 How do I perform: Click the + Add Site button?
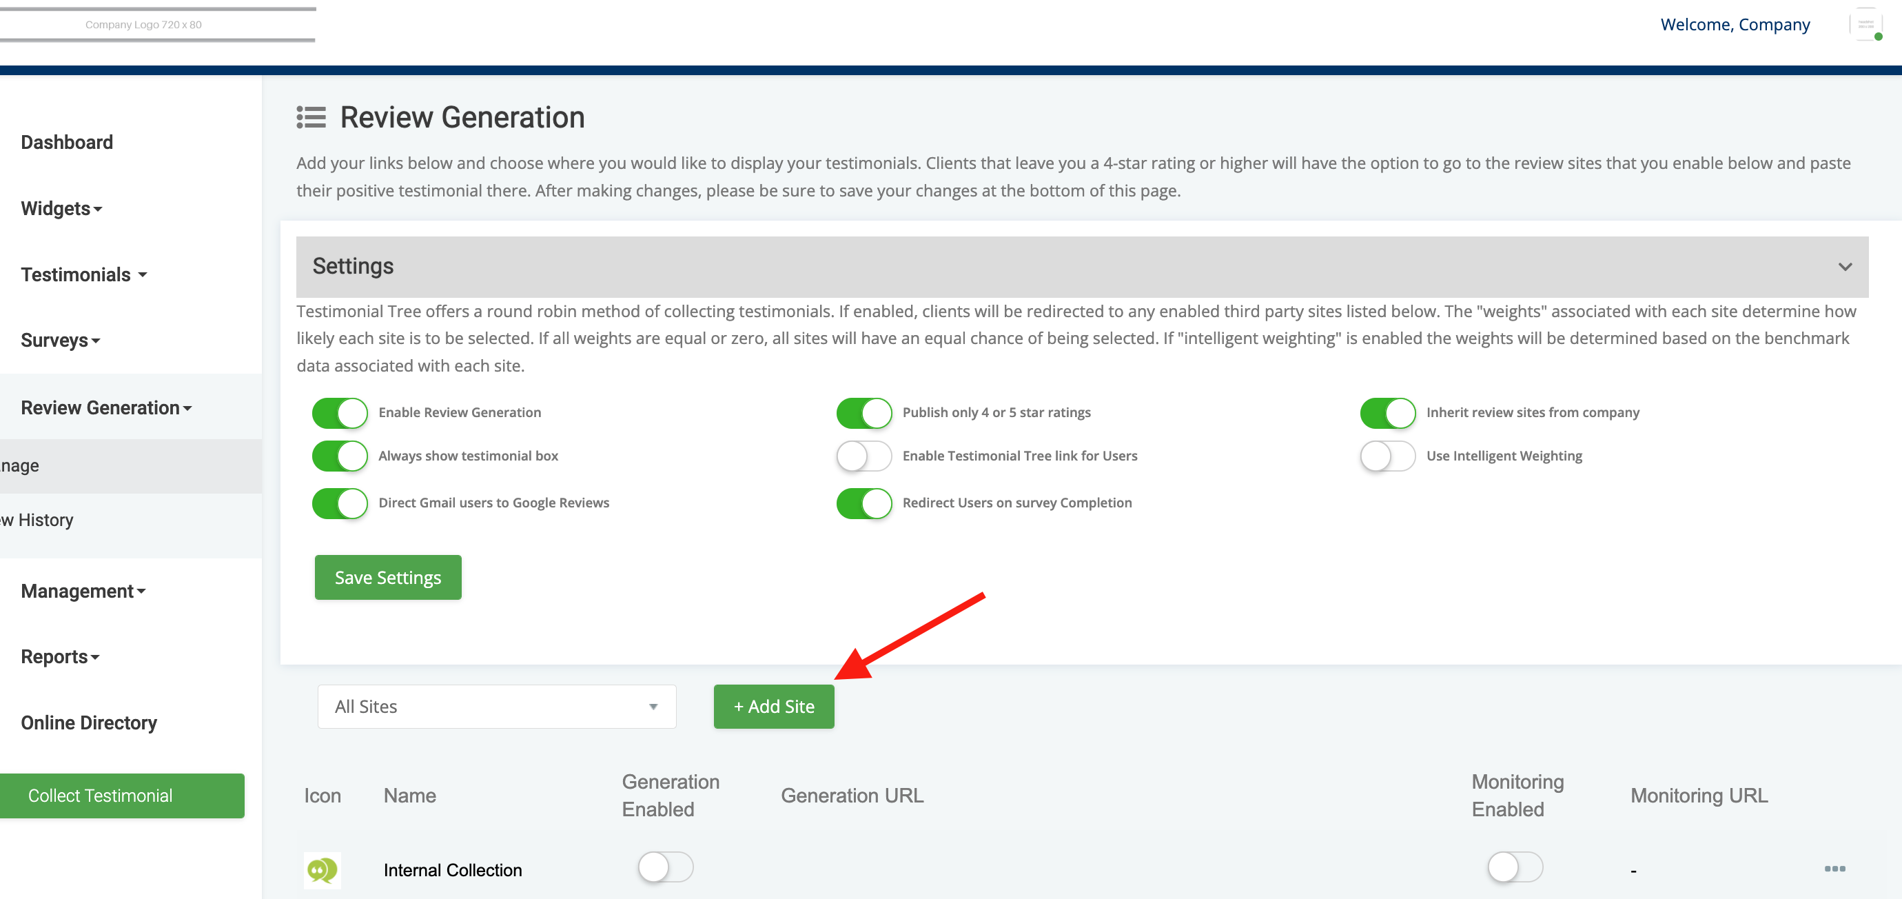click(773, 706)
